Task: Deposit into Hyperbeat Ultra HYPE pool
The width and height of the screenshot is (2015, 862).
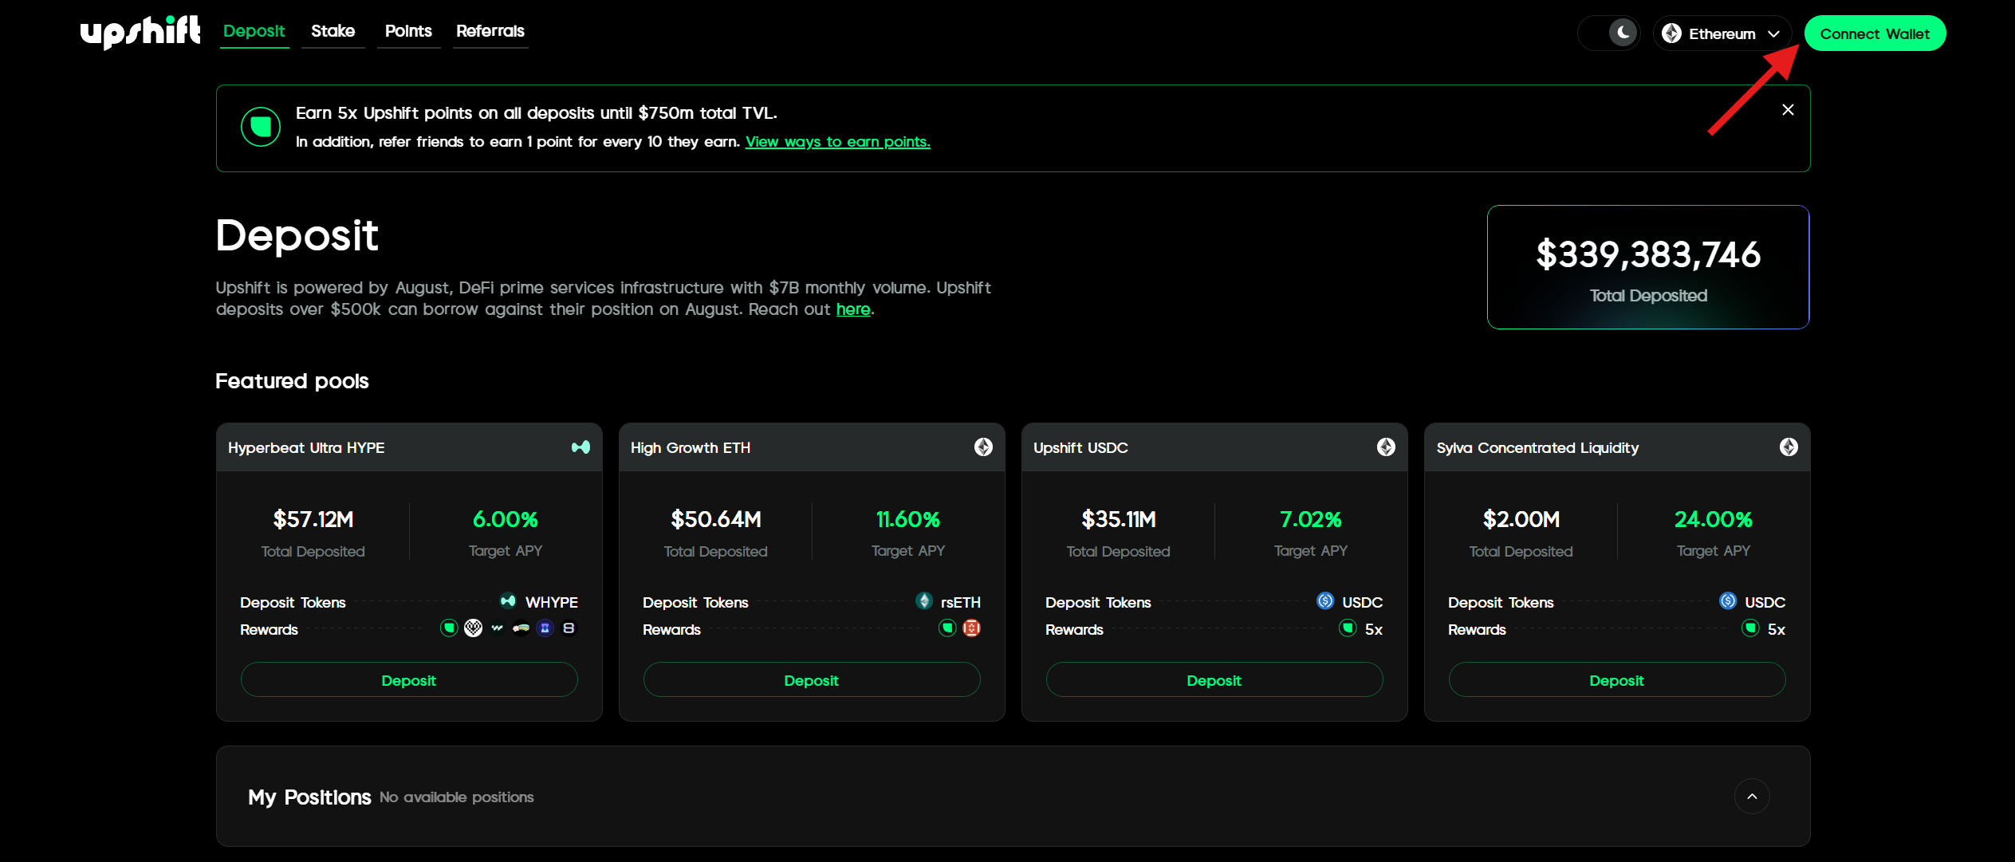Action: pos(409,680)
